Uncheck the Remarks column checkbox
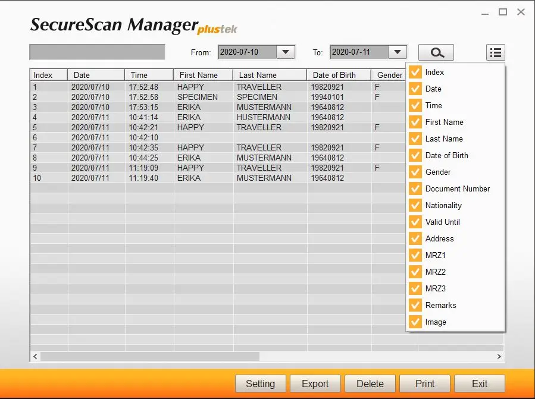This screenshot has height=399, width=535. [415, 305]
